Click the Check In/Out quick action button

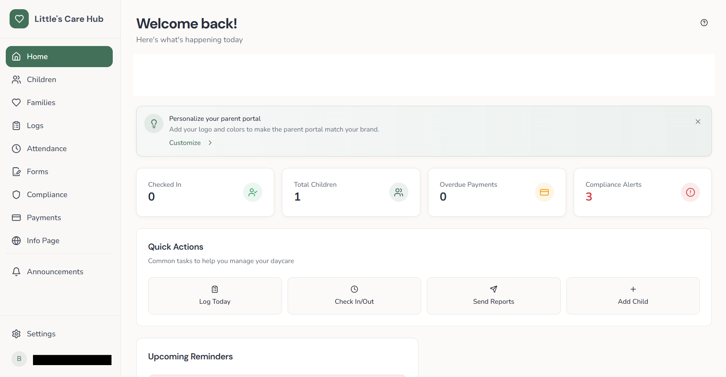[x=354, y=296]
